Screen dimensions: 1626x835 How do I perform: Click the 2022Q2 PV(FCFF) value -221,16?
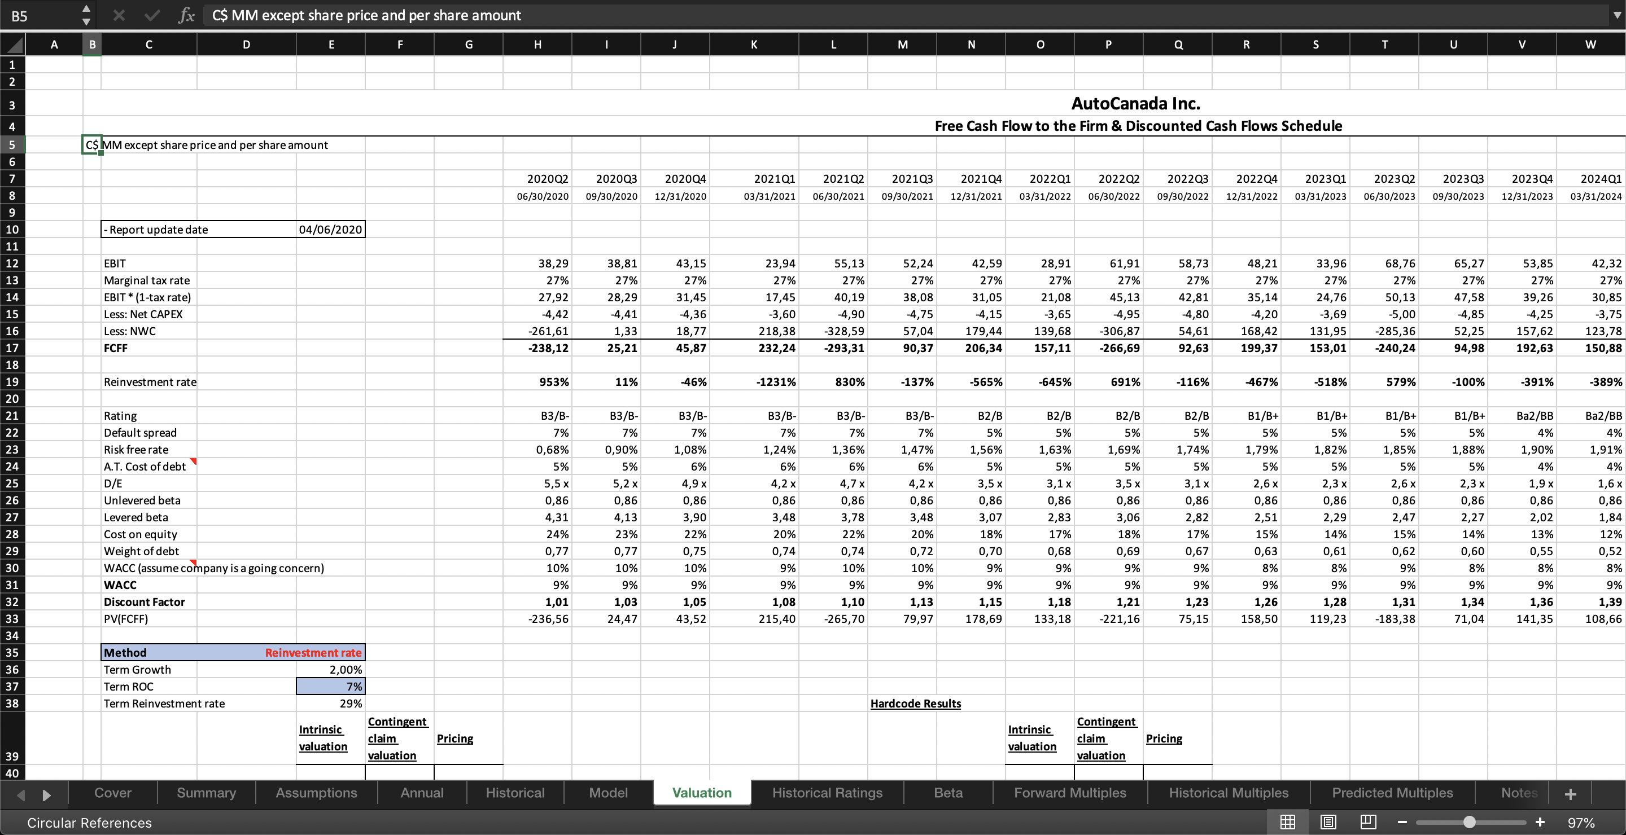tap(1108, 619)
